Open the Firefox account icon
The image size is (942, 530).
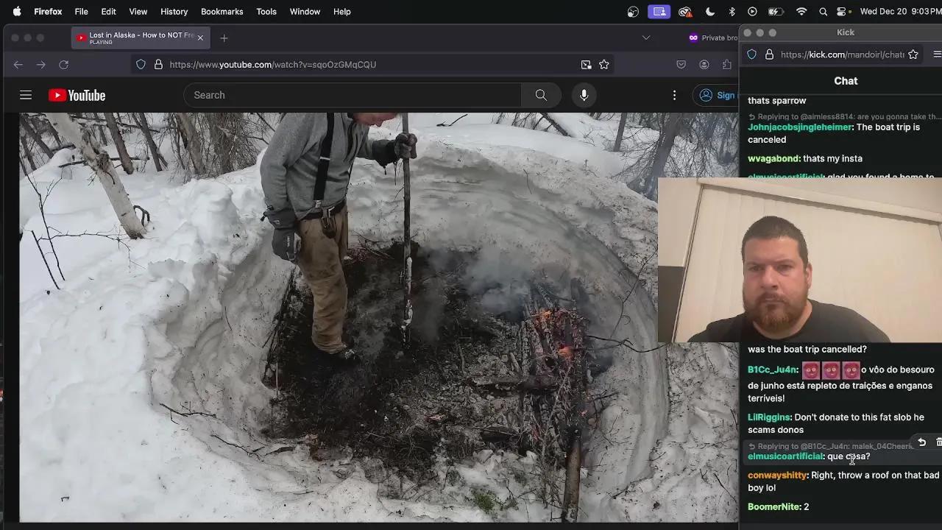704,65
